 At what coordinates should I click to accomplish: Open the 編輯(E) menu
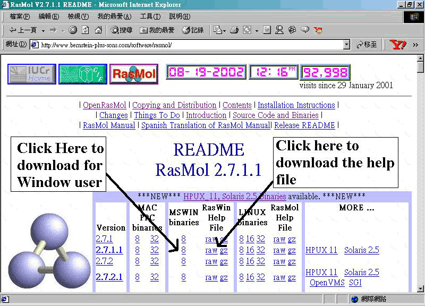point(49,16)
